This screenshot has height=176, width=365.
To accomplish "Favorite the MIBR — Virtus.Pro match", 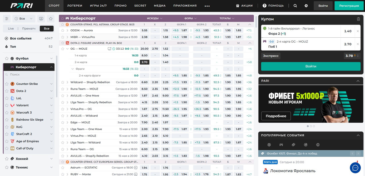I will (x=63, y=37).
